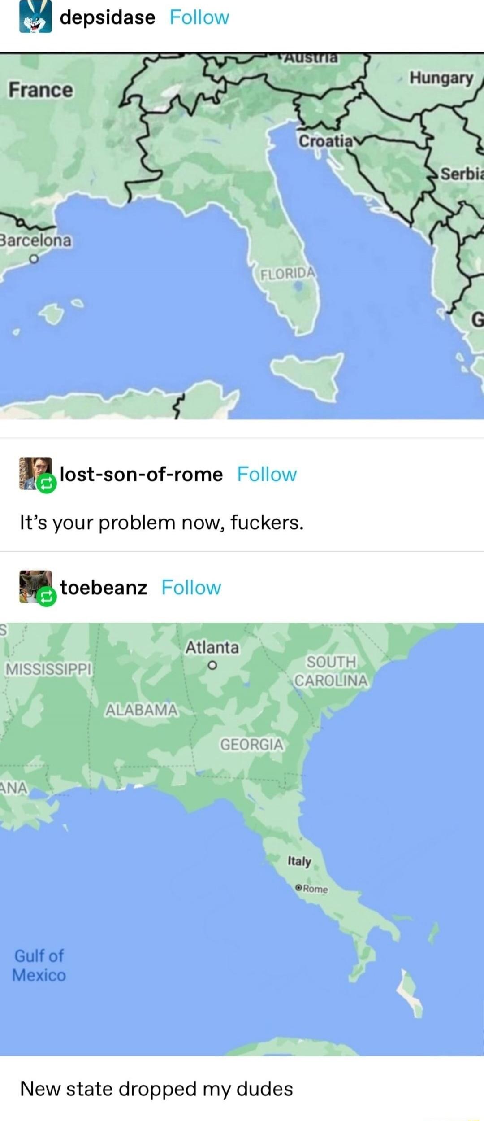
Task: Open depsidase's Bugs Bunny avatar
Action: coord(35,17)
